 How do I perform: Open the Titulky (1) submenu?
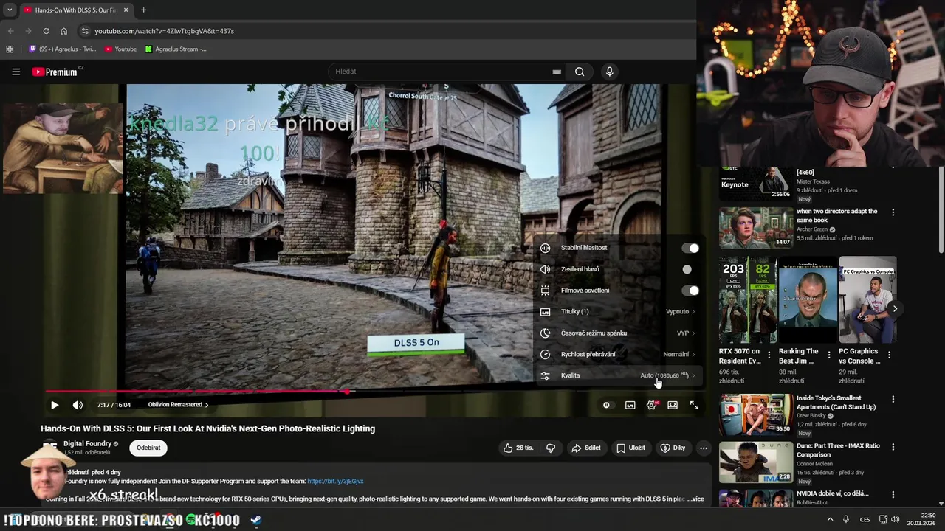617,312
